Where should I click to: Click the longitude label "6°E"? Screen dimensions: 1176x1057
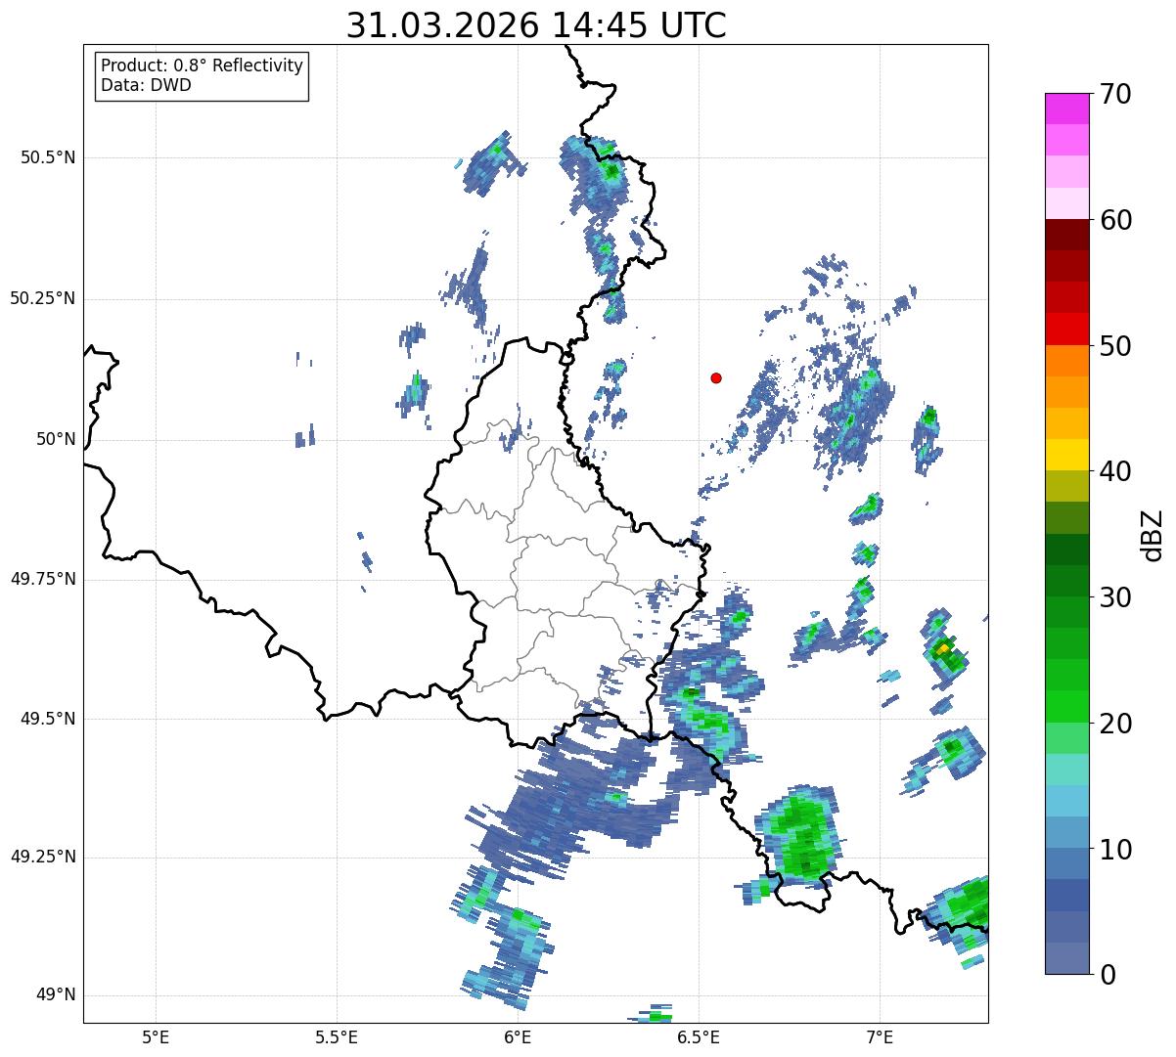coord(518,1036)
